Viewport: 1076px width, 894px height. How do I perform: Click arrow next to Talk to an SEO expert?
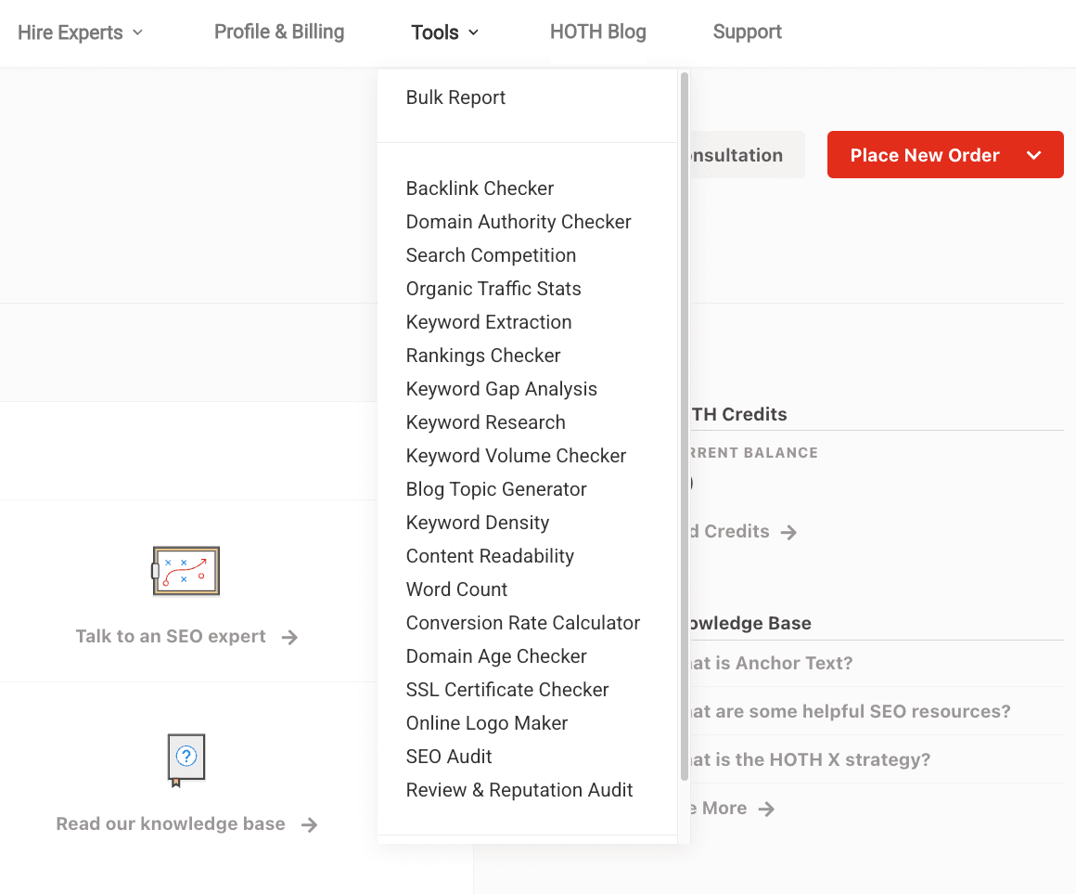click(289, 637)
